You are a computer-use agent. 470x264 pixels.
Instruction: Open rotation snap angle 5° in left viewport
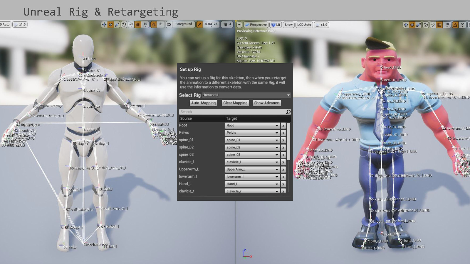pos(161,25)
